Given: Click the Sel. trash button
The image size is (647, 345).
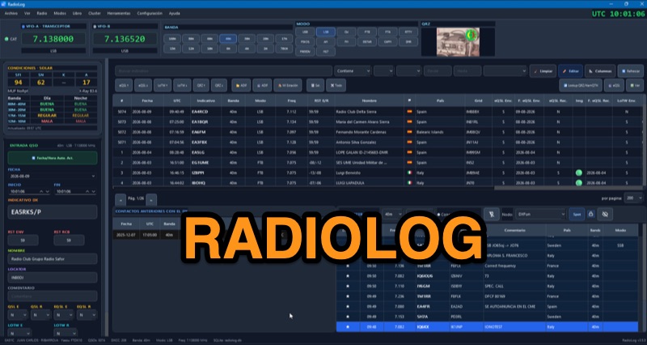Looking at the screenshot, I should (315, 86).
